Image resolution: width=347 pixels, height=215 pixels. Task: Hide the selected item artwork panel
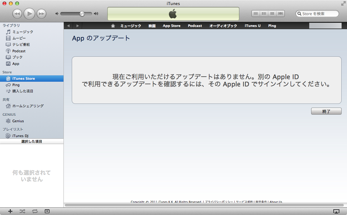tap(47, 211)
